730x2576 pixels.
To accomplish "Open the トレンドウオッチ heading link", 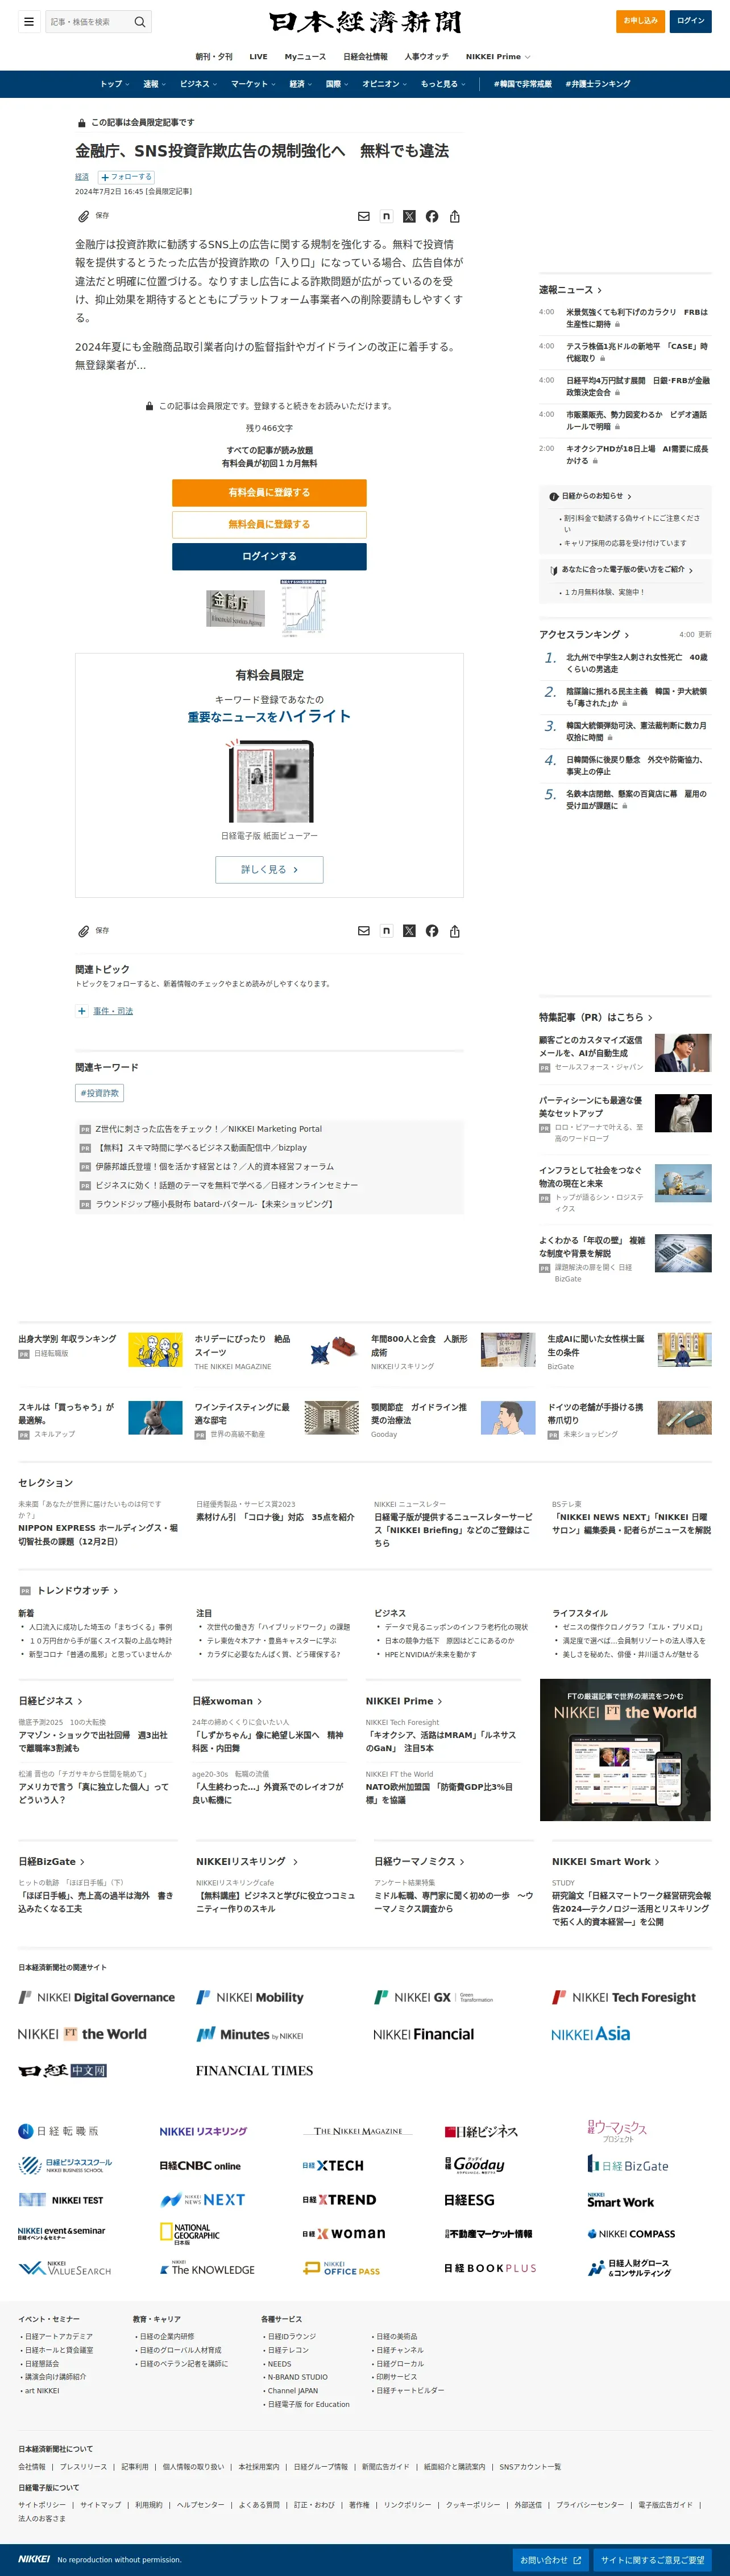I will (x=78, y=1591).
